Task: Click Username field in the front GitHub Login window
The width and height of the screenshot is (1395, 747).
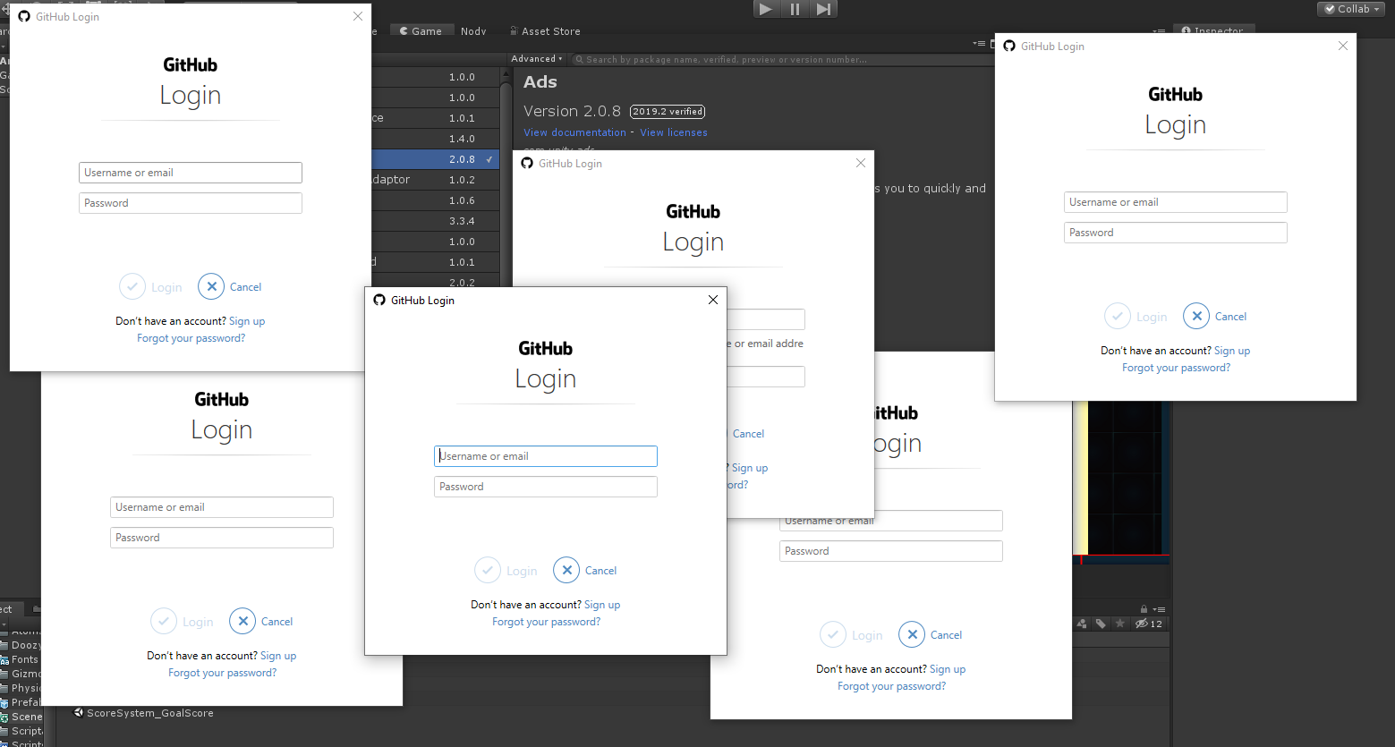Action: pyautogui.click(x=546, y=456)
